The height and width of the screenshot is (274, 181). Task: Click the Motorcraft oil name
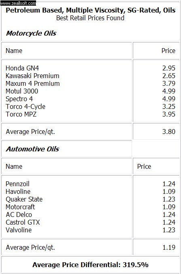tap(20, 207)
